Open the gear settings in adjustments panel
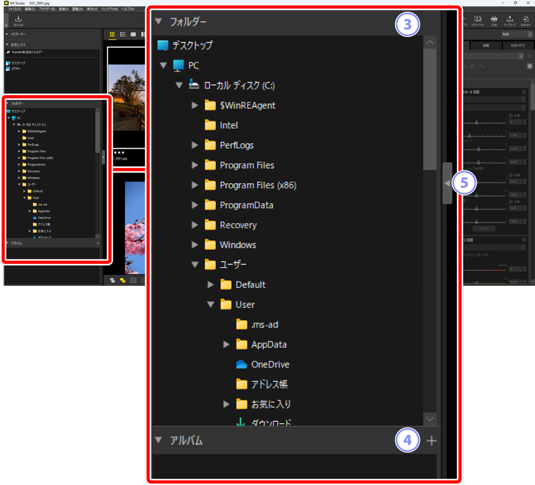This screenshot has height=485, width=535. coord(530,66)
